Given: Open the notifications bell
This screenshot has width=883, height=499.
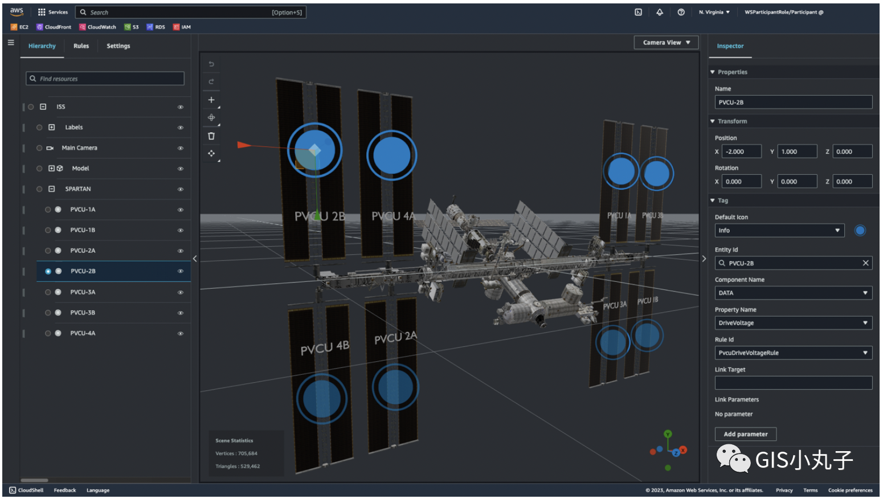Looking at the screenshot, I should pyautogui.click(x=660, y=12).
